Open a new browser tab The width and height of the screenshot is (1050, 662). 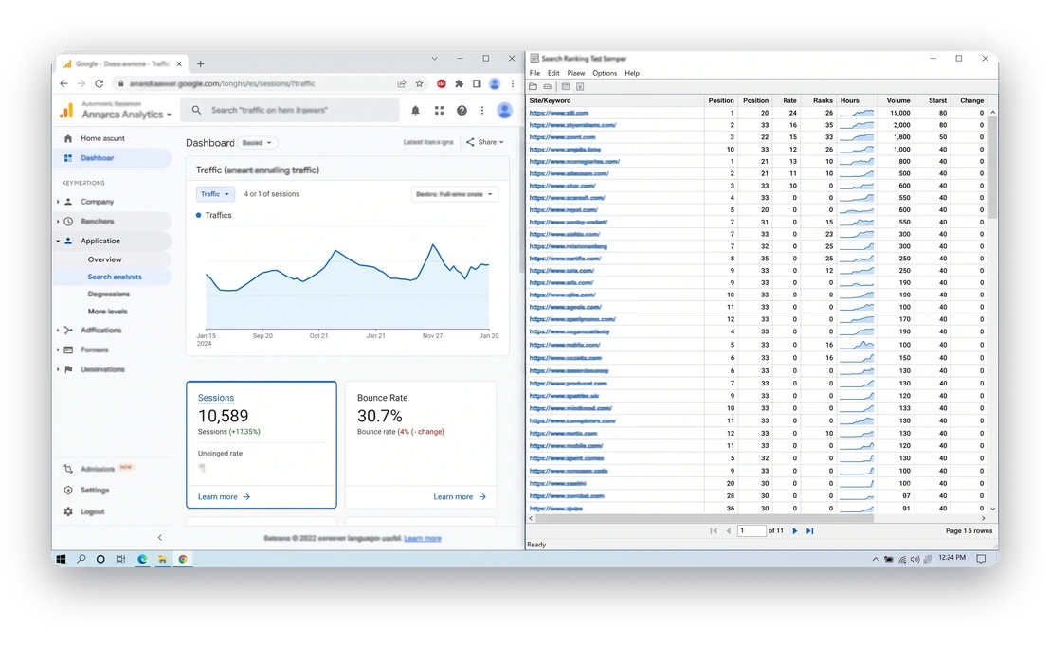point(200,64)
